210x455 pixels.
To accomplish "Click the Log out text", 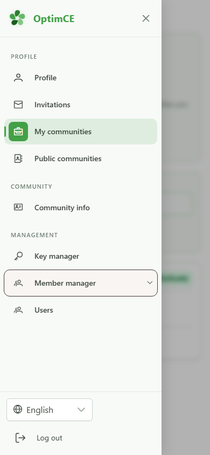I will (49, 438).
